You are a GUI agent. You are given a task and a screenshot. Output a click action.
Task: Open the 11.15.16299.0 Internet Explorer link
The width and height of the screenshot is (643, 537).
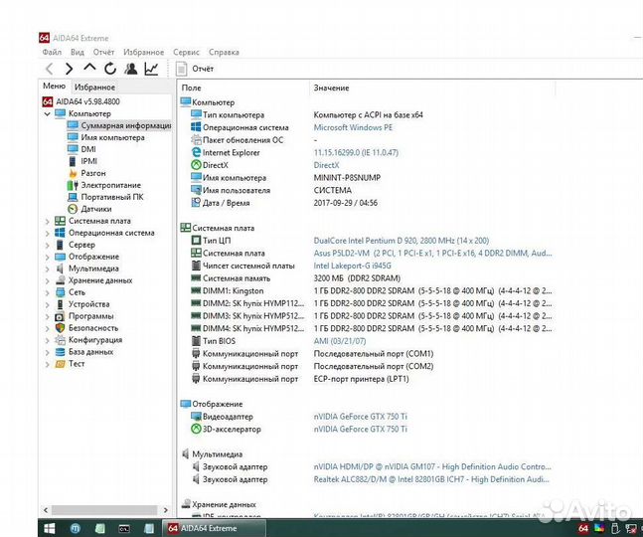(356, 152)
